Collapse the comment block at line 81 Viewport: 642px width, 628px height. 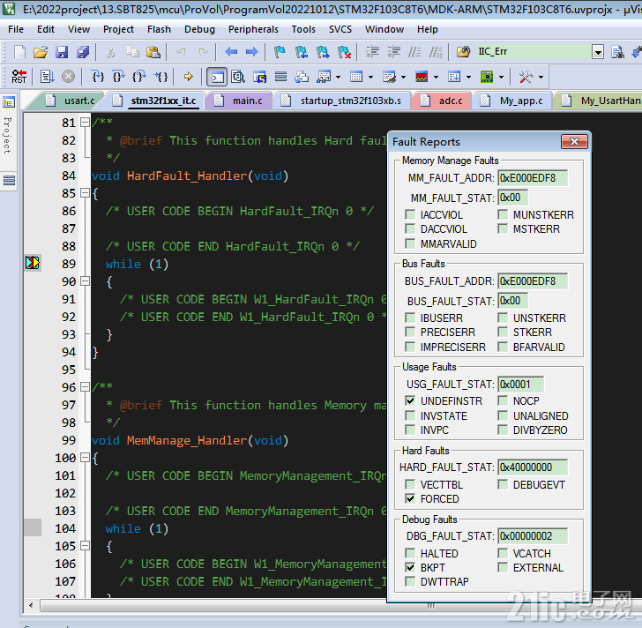(85, 122)
